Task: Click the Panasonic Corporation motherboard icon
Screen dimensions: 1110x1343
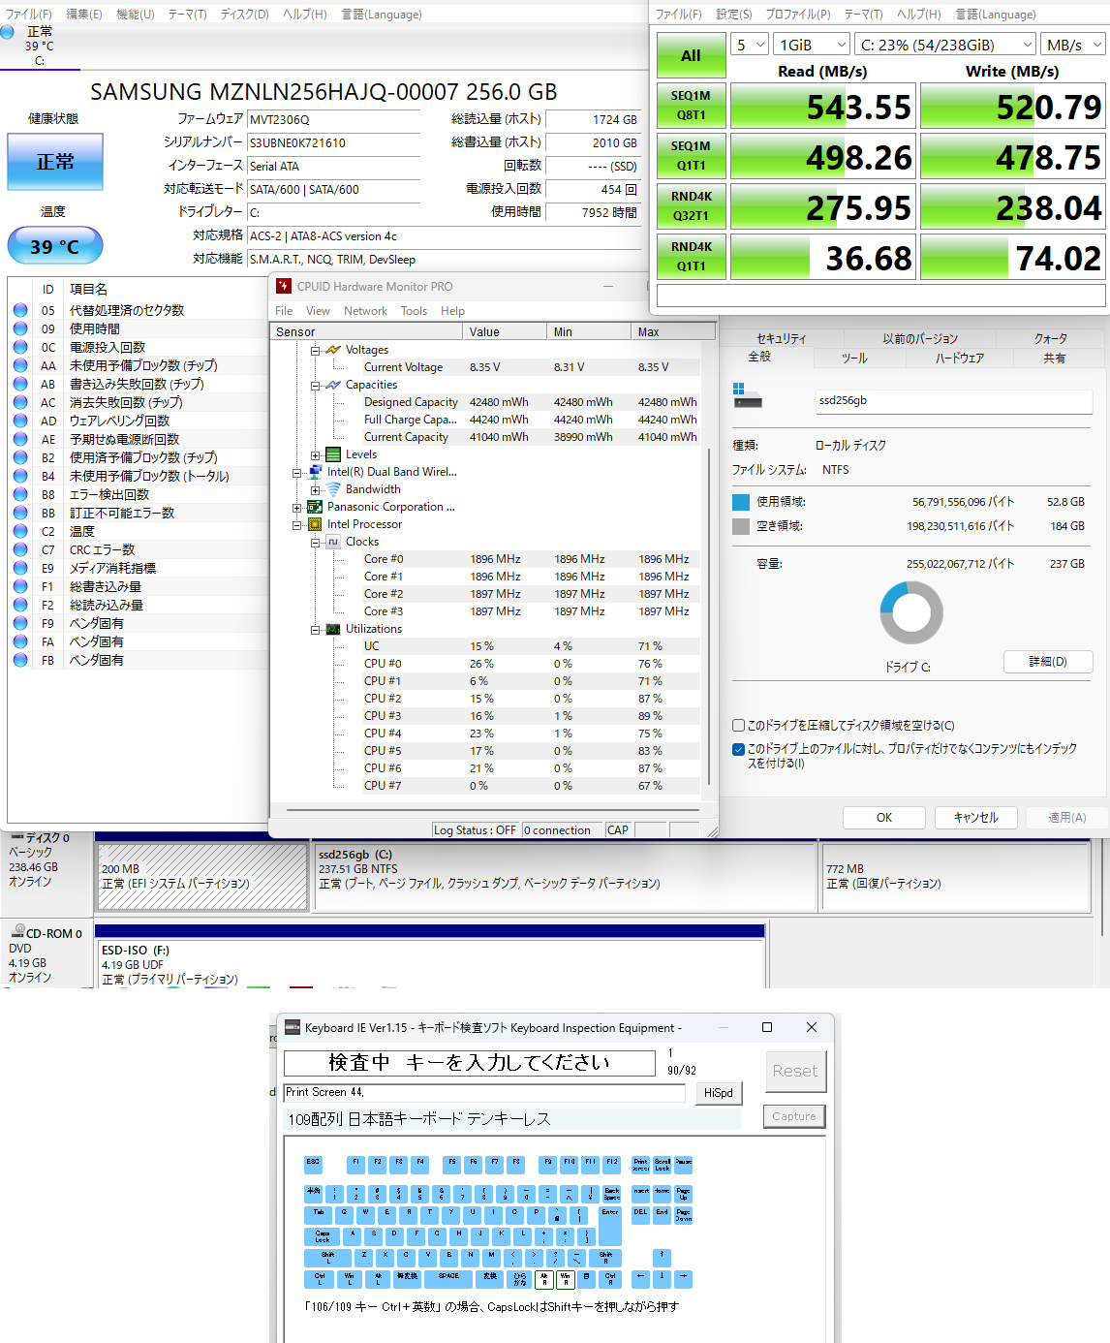Action: pos(315,507)
